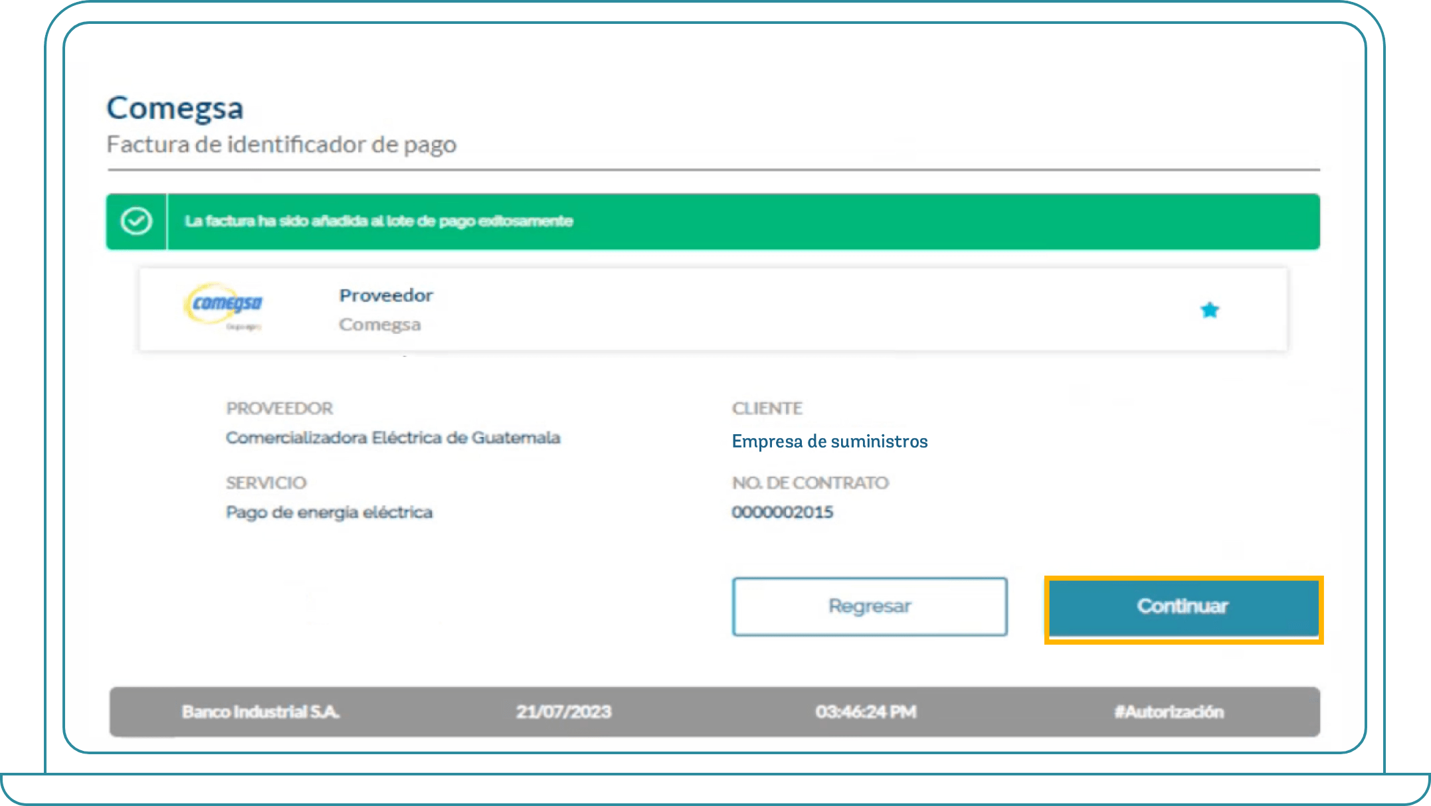The height and width of the screenshot is (806, 1431).
Task: Click the date 21/07/2023 in footer
Action: coord(563,712)
